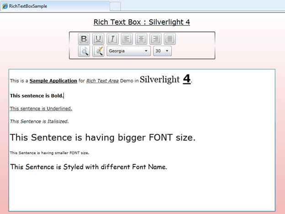This screenshot has height=214, width=285.
Task: Click the sentence with smaller FONT size
Action: pyautogui.click(x=50, y=153)
